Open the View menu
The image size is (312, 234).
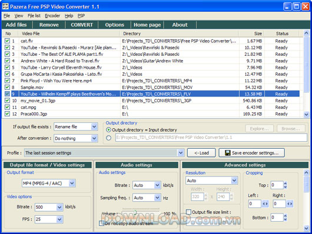pos(19,16)
